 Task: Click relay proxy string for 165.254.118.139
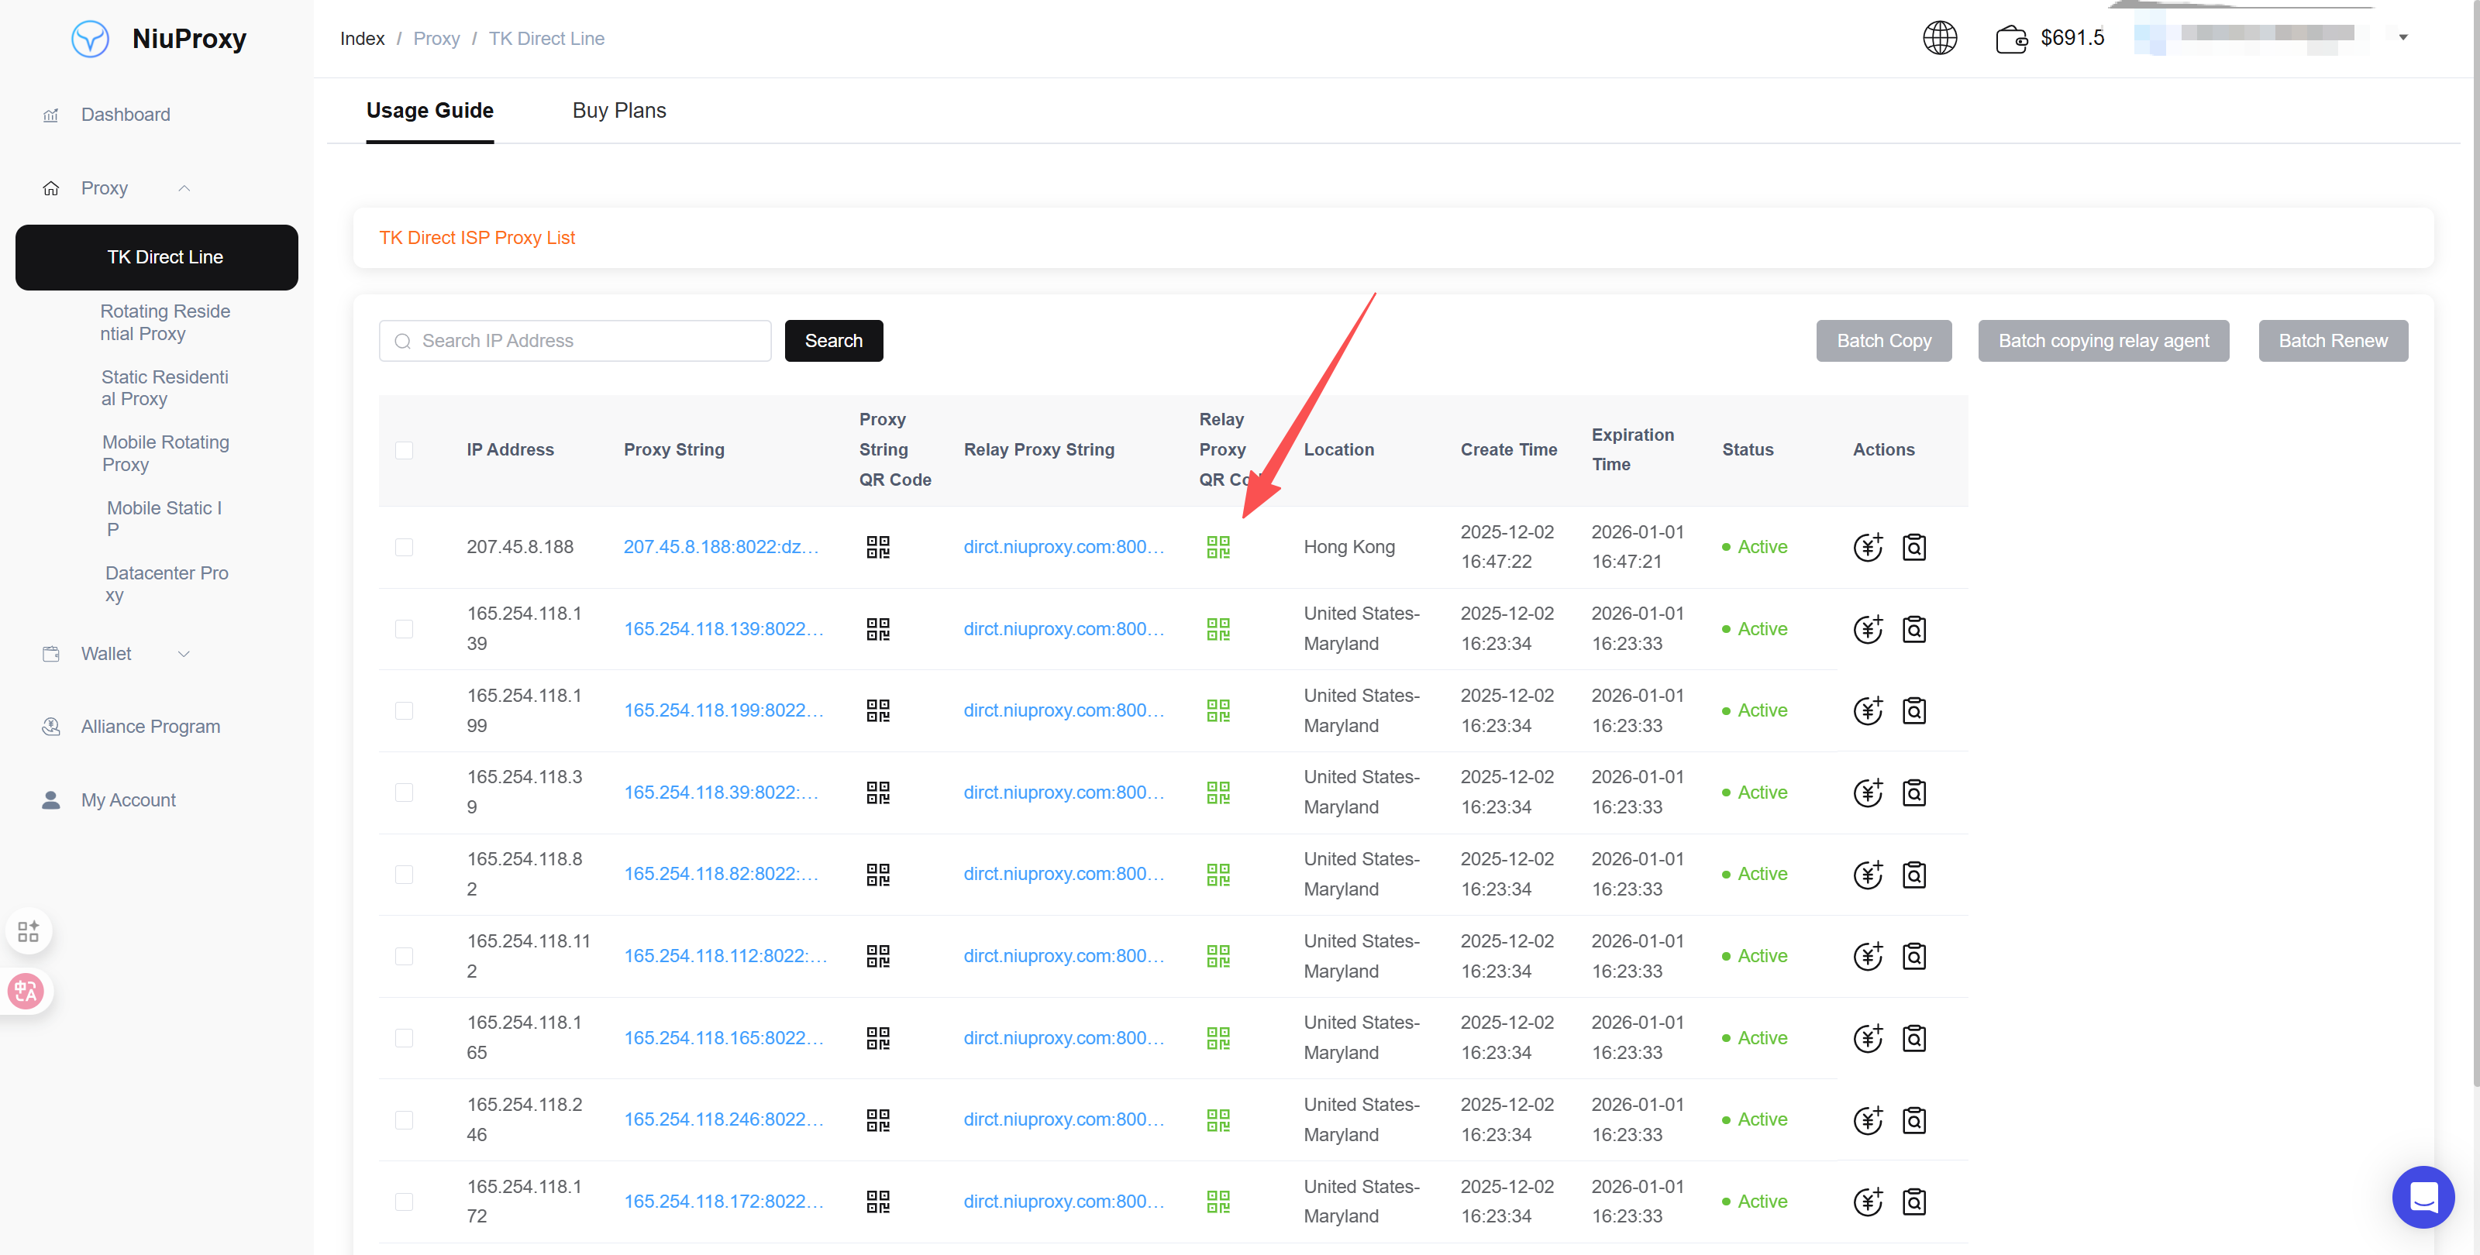coord(1064,628)
